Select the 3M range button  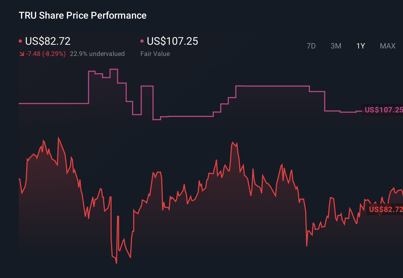coord(336,46)
